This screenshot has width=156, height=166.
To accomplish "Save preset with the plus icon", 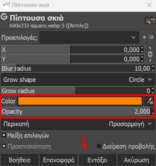I will click(x=144, y=37).
